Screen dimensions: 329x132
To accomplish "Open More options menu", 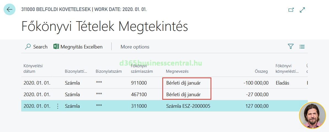I will coord(135,47).
